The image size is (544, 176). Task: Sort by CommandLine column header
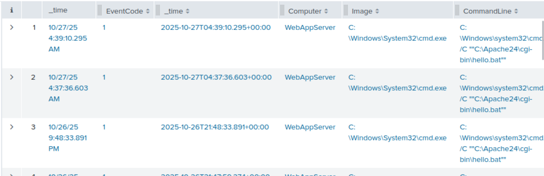490,11
